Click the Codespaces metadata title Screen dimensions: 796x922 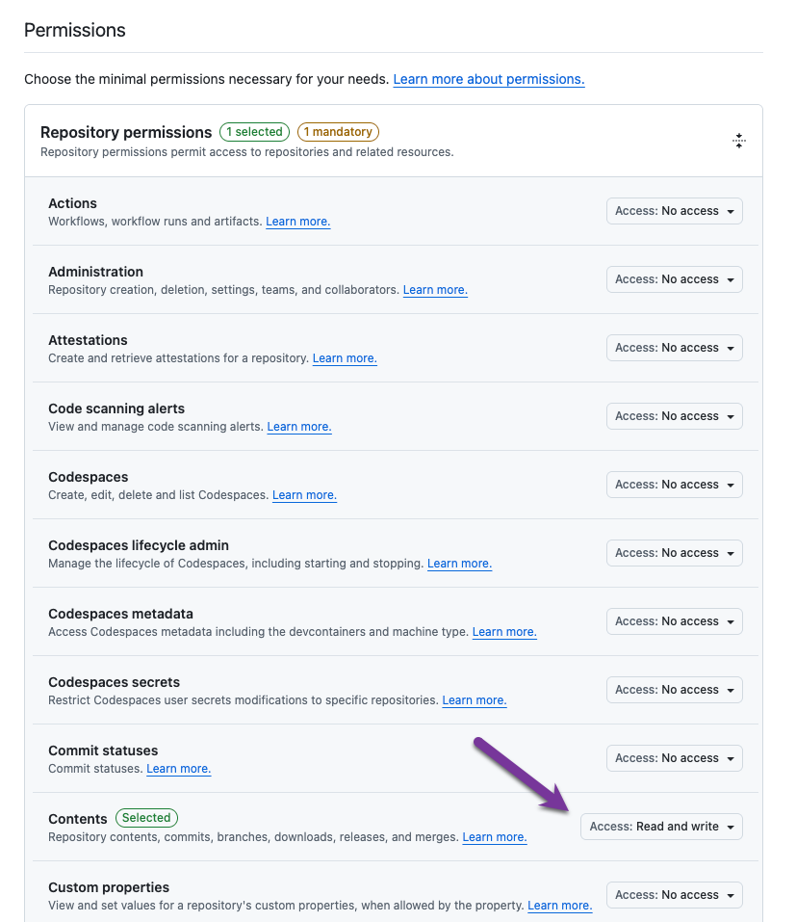click(120, 614)
